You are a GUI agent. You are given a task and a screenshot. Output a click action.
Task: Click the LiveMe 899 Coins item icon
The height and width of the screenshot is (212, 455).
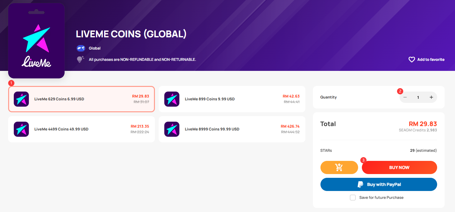pos(172,99)
